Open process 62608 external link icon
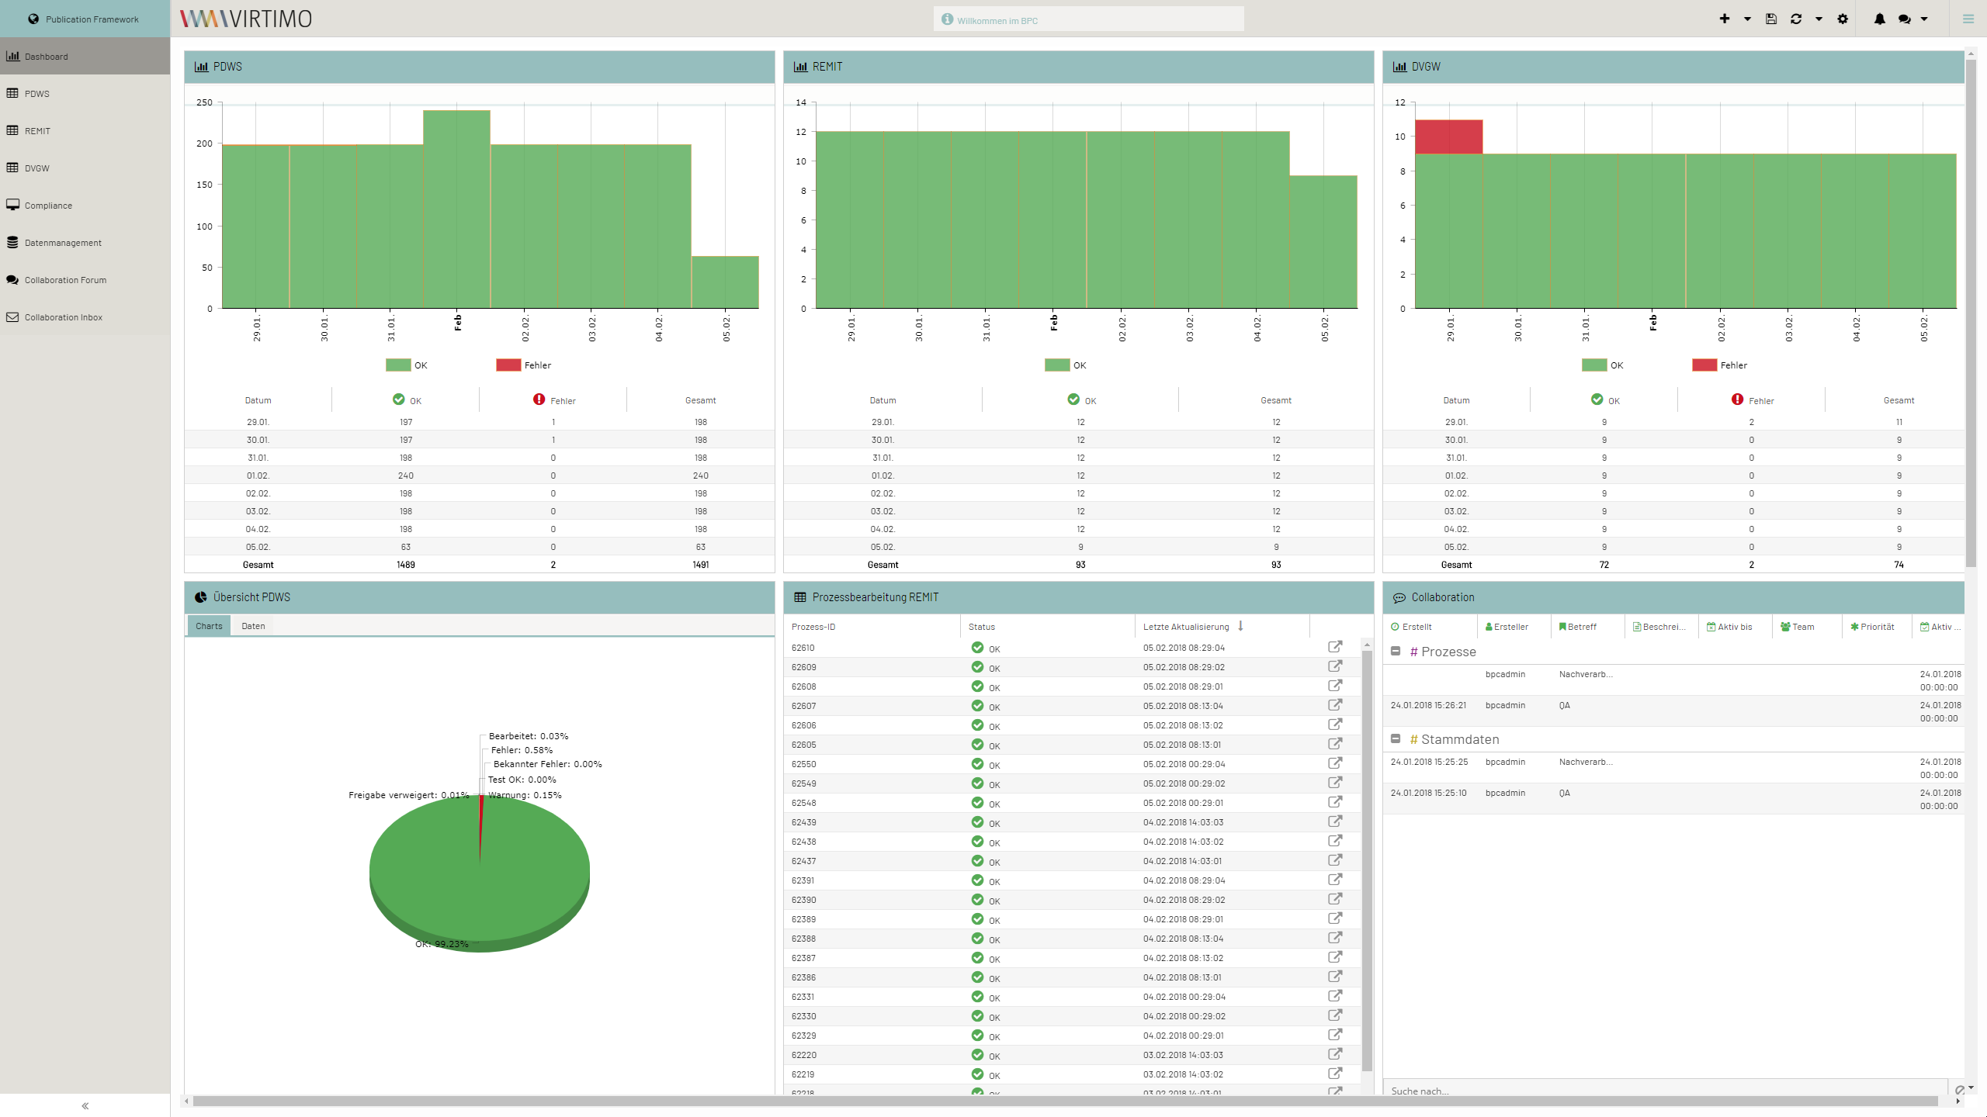Screen dimensions: 1987x1117 (1335, 686)
